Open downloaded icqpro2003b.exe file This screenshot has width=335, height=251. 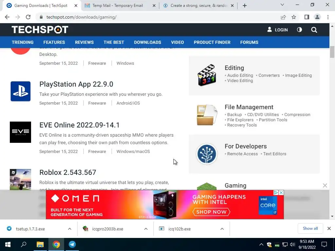click(x=108, y=229)
